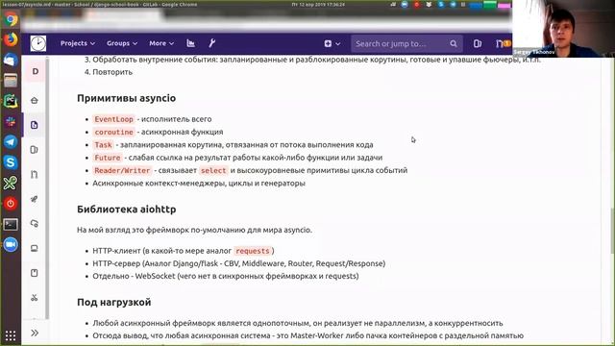The width and height of the screenshot is (615, 346).
Task: Launch Firefox from the dock
Action: 11,39
